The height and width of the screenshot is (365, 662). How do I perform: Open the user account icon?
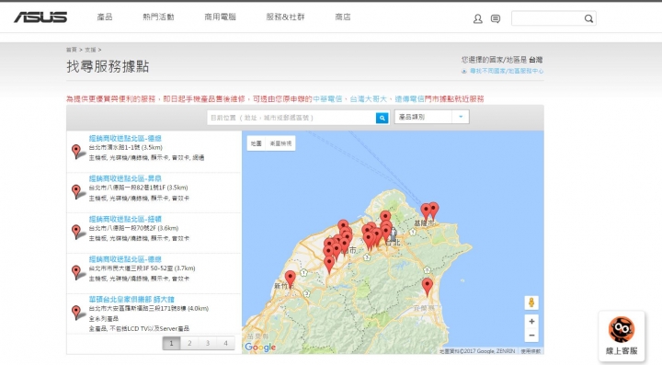click(x=477, y=18)
